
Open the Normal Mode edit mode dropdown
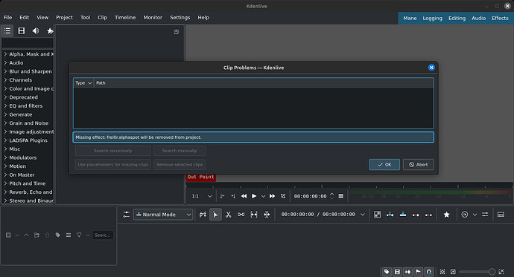pos(163,215)
